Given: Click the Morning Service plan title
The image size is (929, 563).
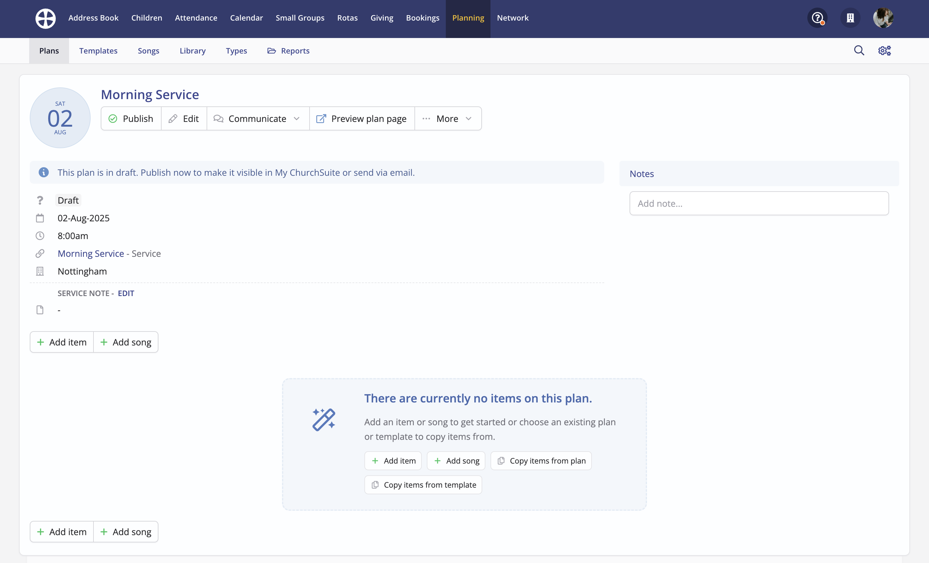Looking at the screenshot, I should pyautogui.click(x=150, y=95).
